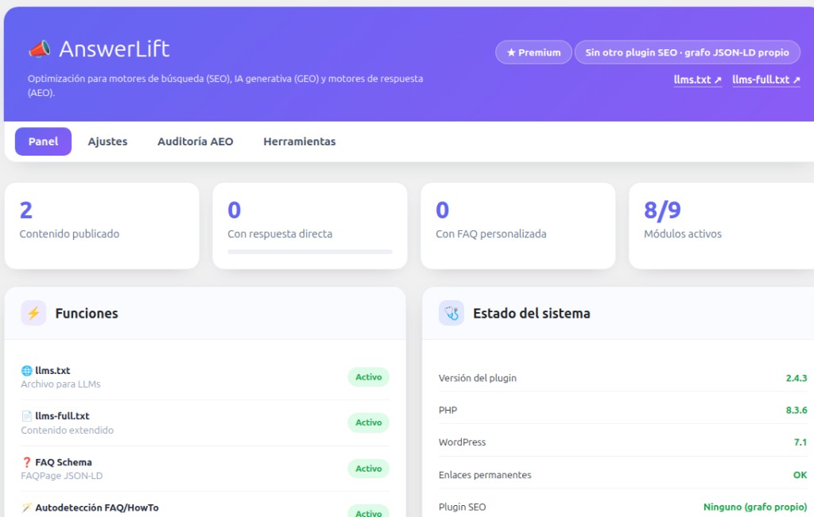
Task: Click the wand icon for Autodetección FAQ/HowTo
Action: tap(26, 507)
